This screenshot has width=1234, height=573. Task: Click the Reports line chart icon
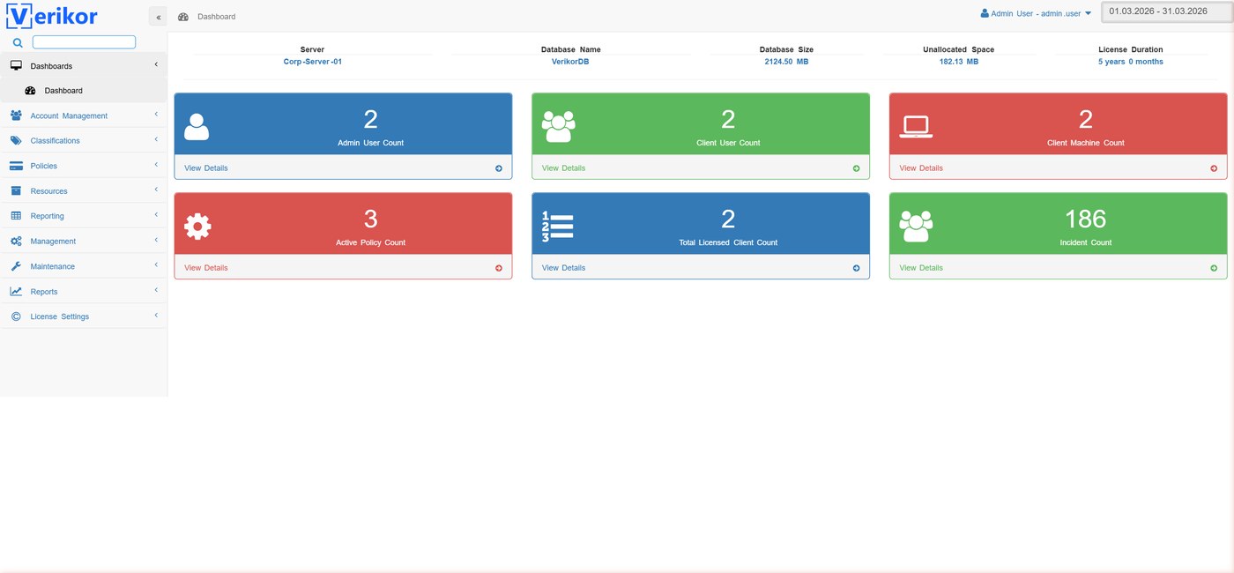(16, 291)
